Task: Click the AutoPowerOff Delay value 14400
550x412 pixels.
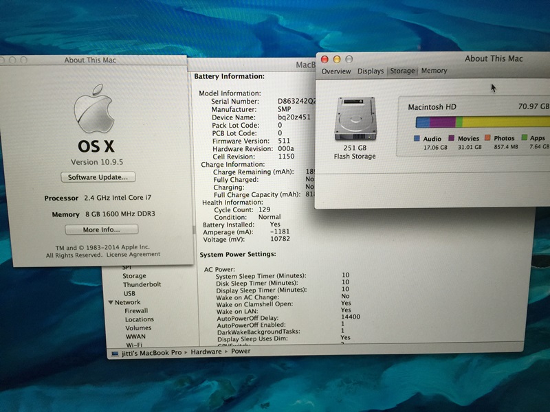Action: [351, 317]
